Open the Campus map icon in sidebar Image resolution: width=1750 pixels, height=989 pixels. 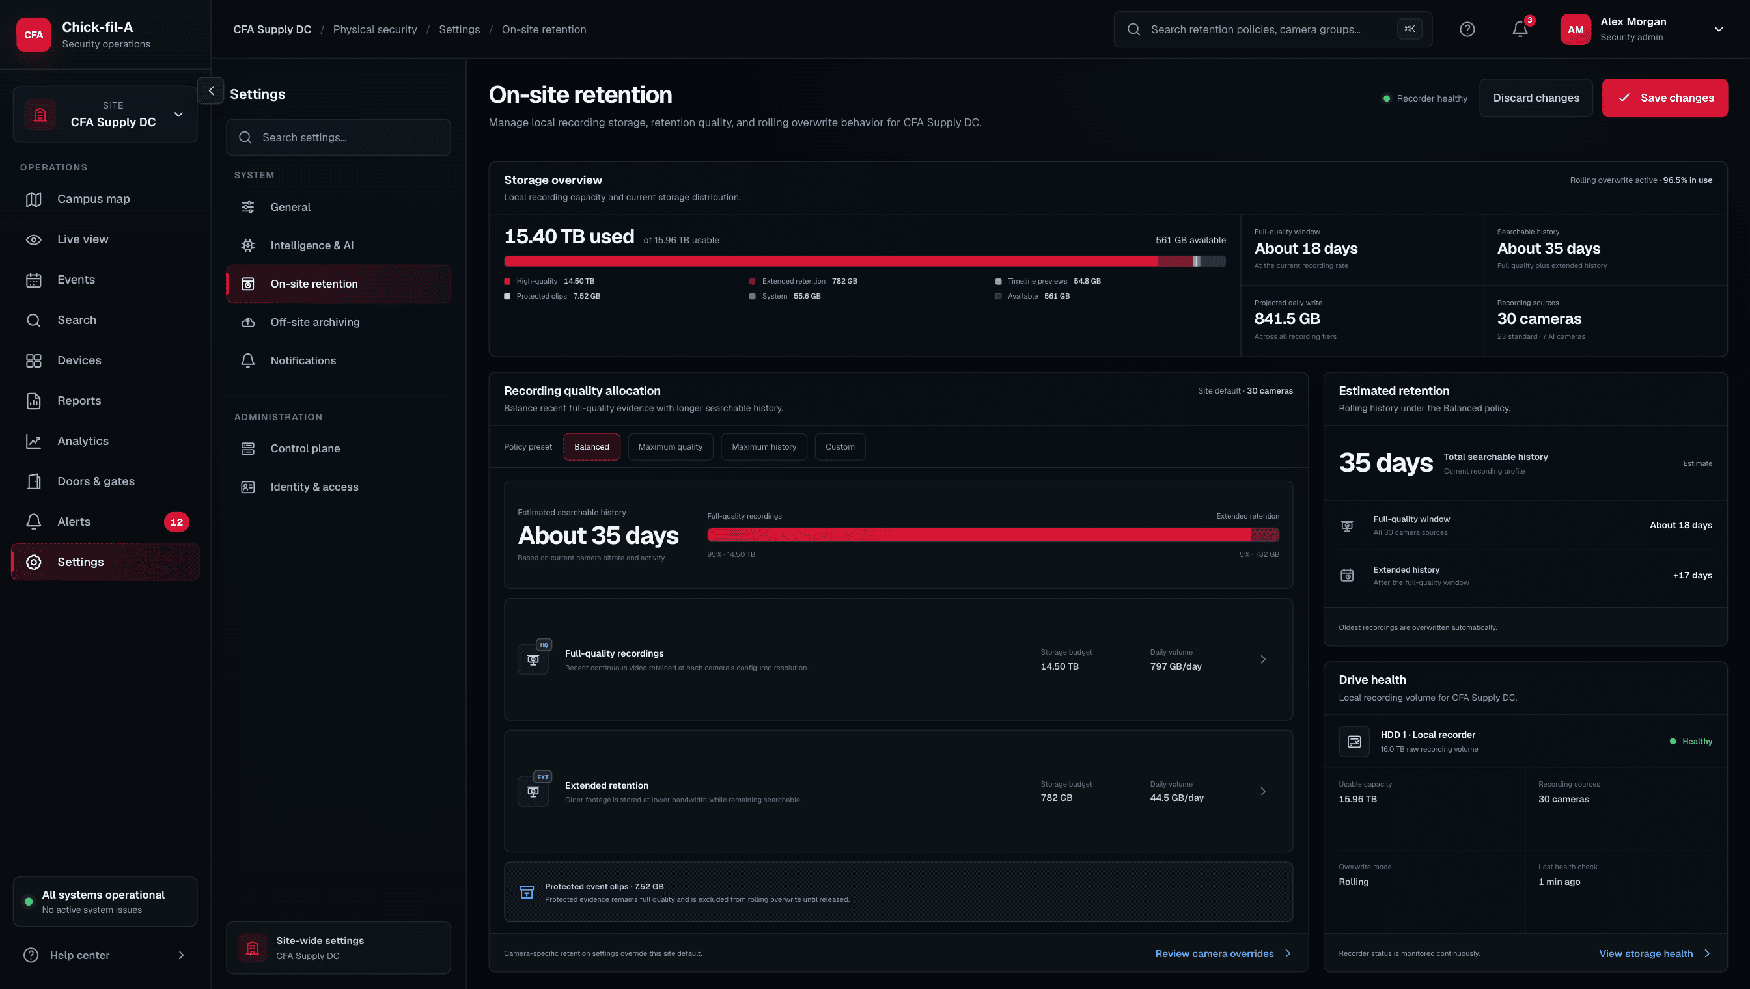[33, 199]
